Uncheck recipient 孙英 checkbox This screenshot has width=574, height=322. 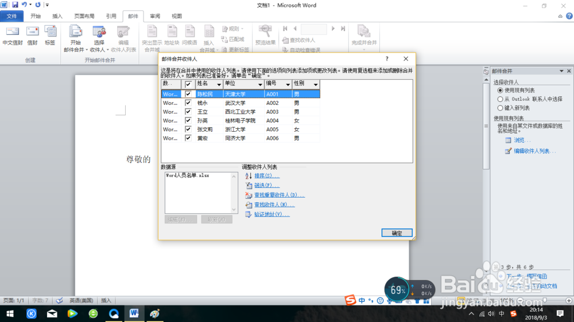coord(188,120)
